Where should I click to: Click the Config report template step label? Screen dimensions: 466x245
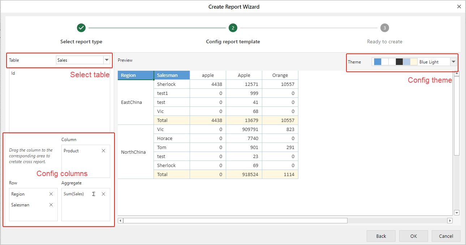(x=233, y=42)
